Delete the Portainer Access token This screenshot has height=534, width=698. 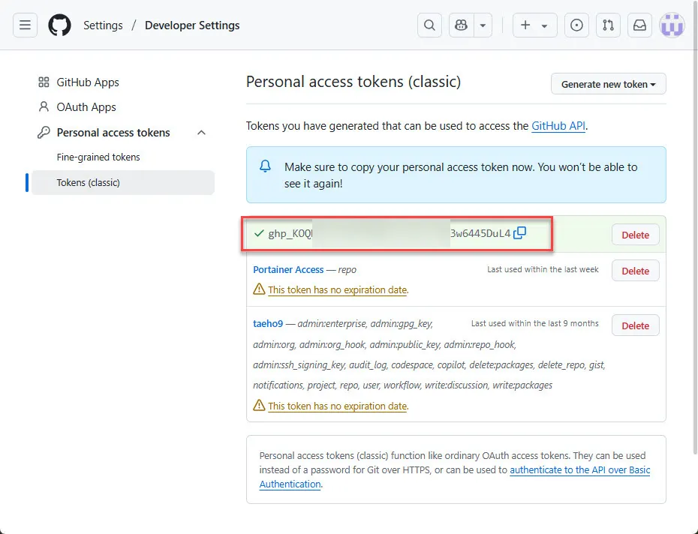coord(635,270)
